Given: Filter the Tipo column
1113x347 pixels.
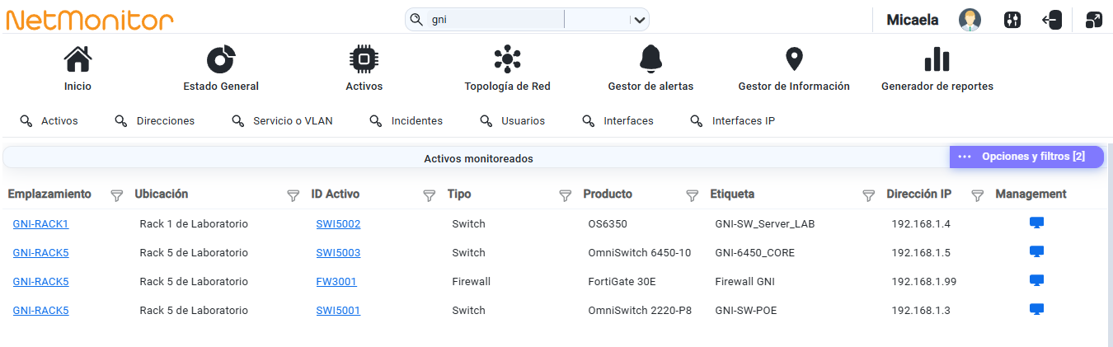Looking at the screenshot, I should coord(565,195).
